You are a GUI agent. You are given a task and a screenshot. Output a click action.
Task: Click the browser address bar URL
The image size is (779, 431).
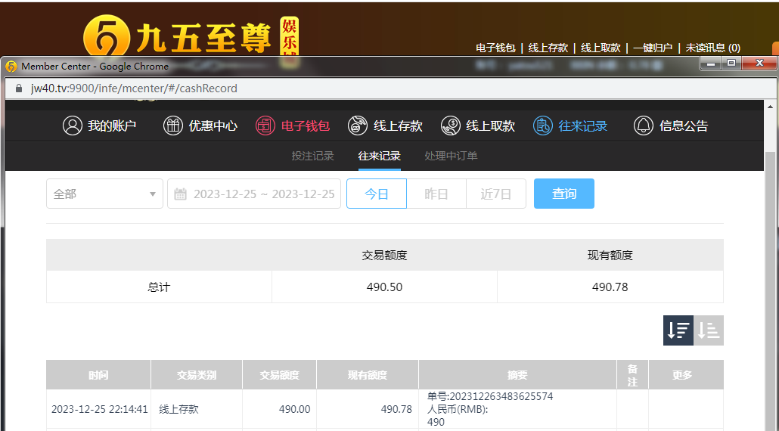(134, 88)
